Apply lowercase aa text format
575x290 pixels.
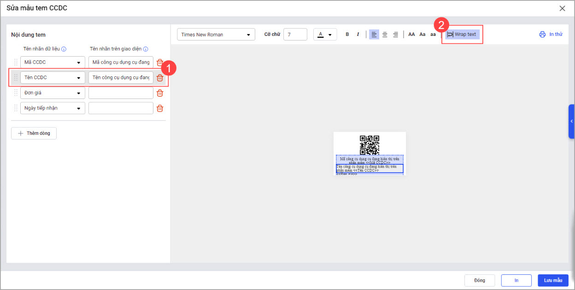coord(433,35)
